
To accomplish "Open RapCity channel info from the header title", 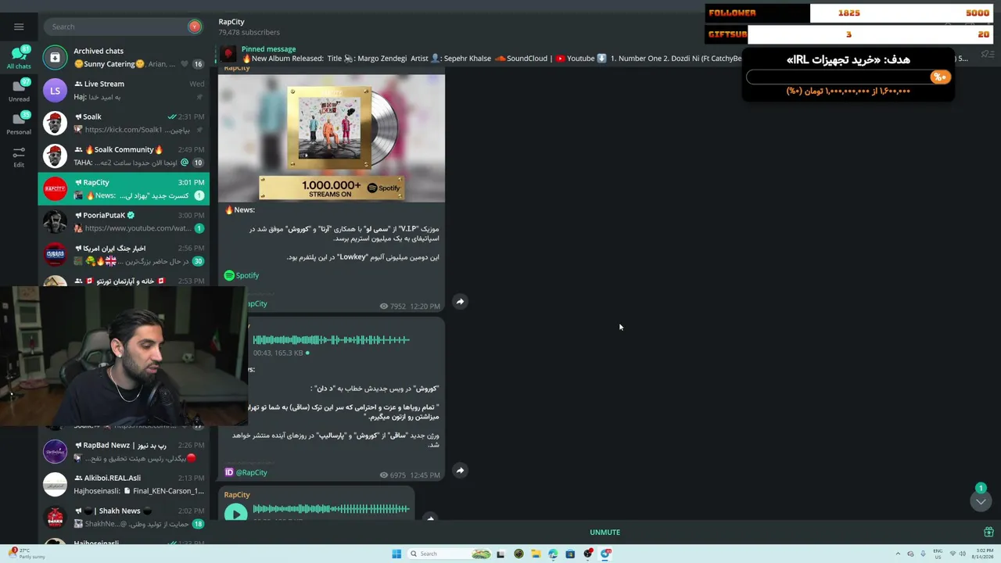I will 231,22.
